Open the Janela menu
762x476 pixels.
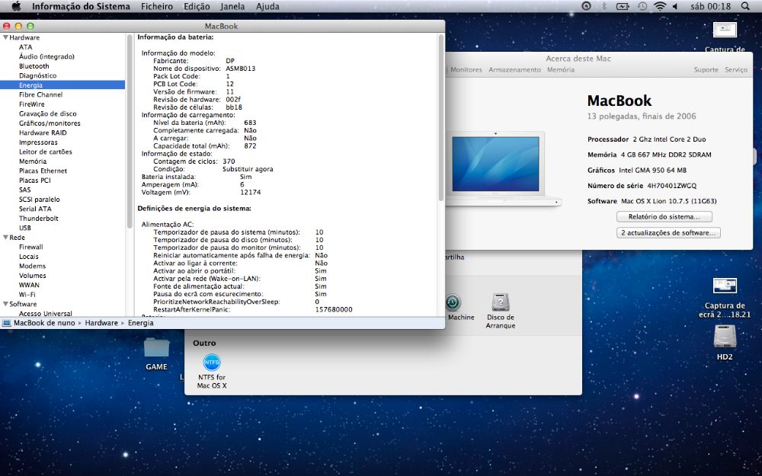pos(232,6)
